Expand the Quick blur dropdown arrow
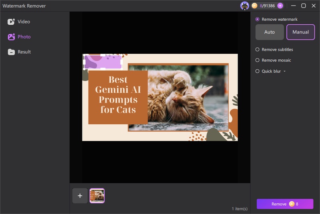Image resolution: width=320 pixels, height=214 pixels. [x=284, y=71]
